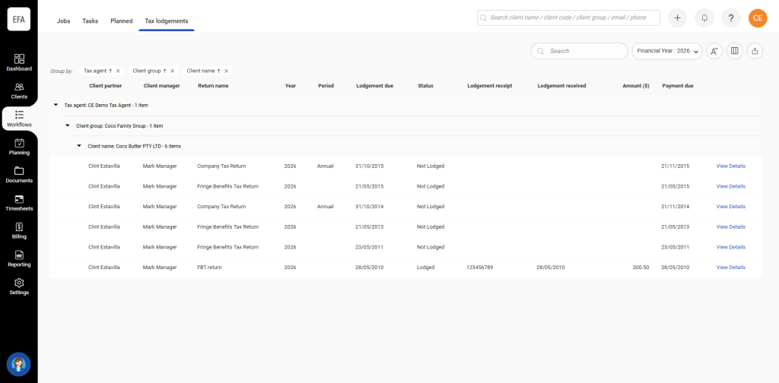View Details for return due 31/10/2015
The image size is (779, 383).
(x=730, y=166)
